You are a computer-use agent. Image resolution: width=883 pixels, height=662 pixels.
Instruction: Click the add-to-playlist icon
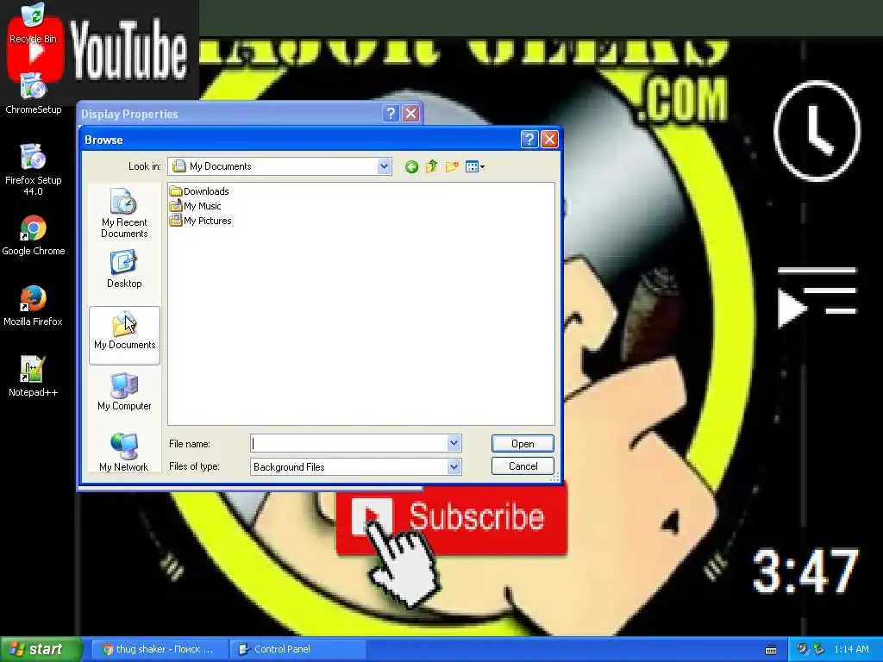(x=817, y=297)
